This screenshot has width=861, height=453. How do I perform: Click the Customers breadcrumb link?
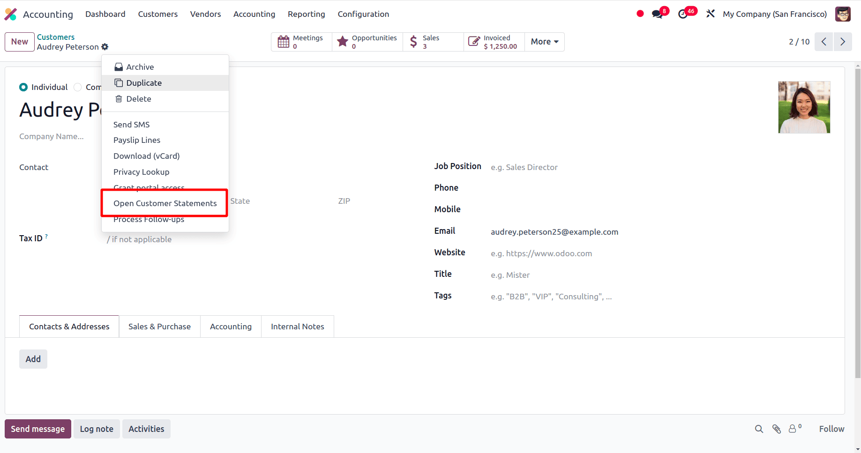(x=56, y=37)
